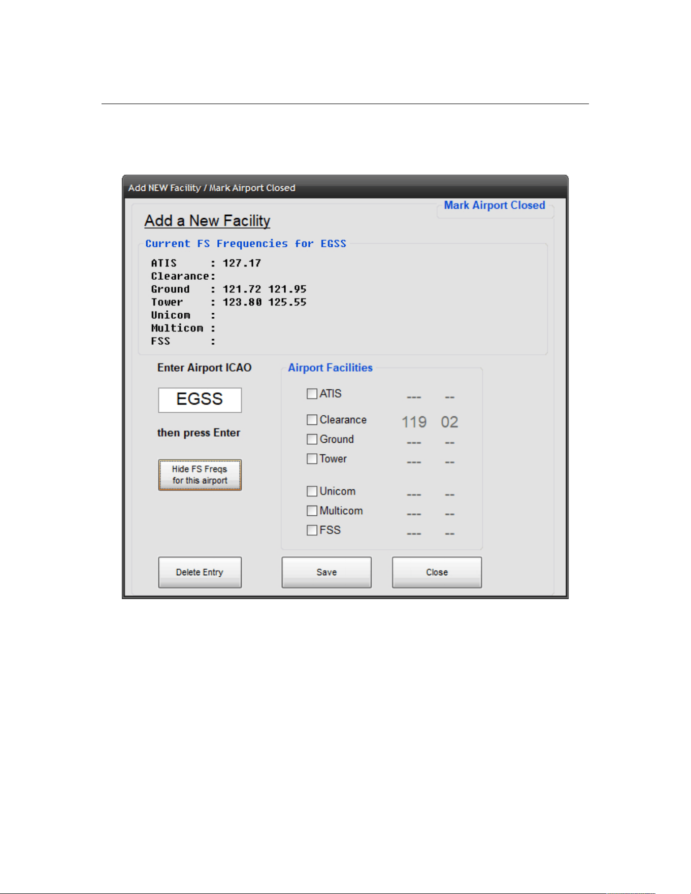Click the airport ICAO field showing EGSS
691x894 pixels.
tap(200, 400)
